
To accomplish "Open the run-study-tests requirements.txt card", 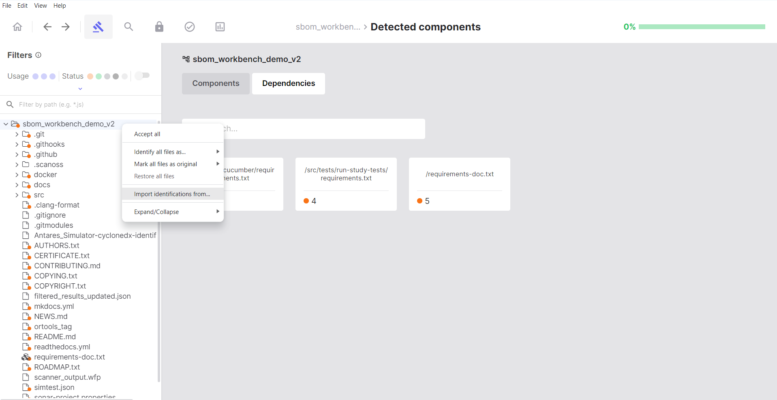I will pos(346,184).
